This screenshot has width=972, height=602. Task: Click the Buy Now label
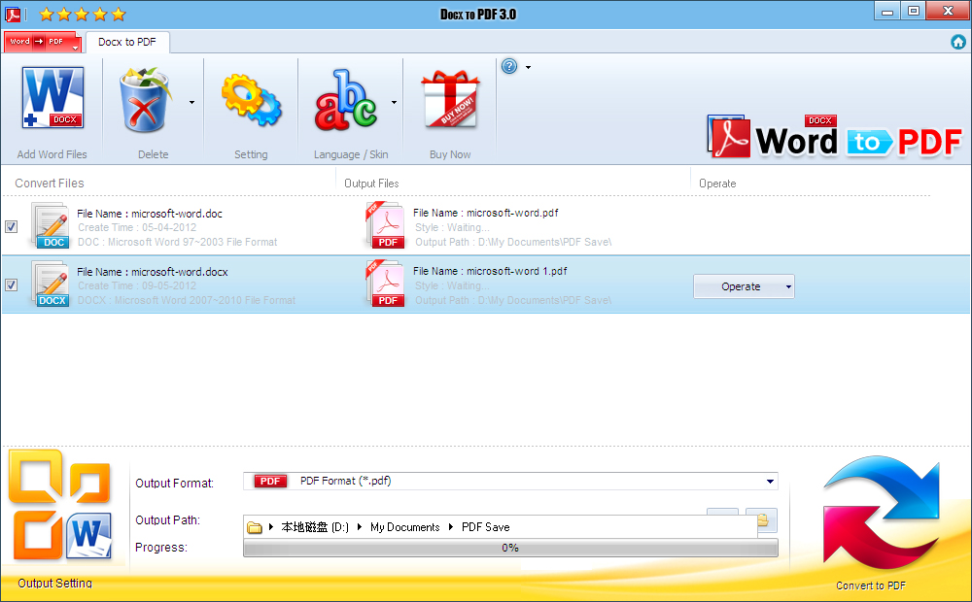click(x=450, y=154)
